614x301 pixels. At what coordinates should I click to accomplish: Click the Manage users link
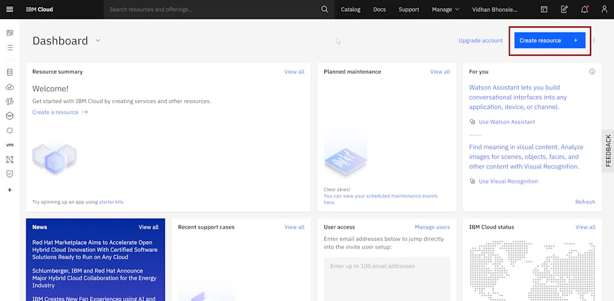(432, 227)
